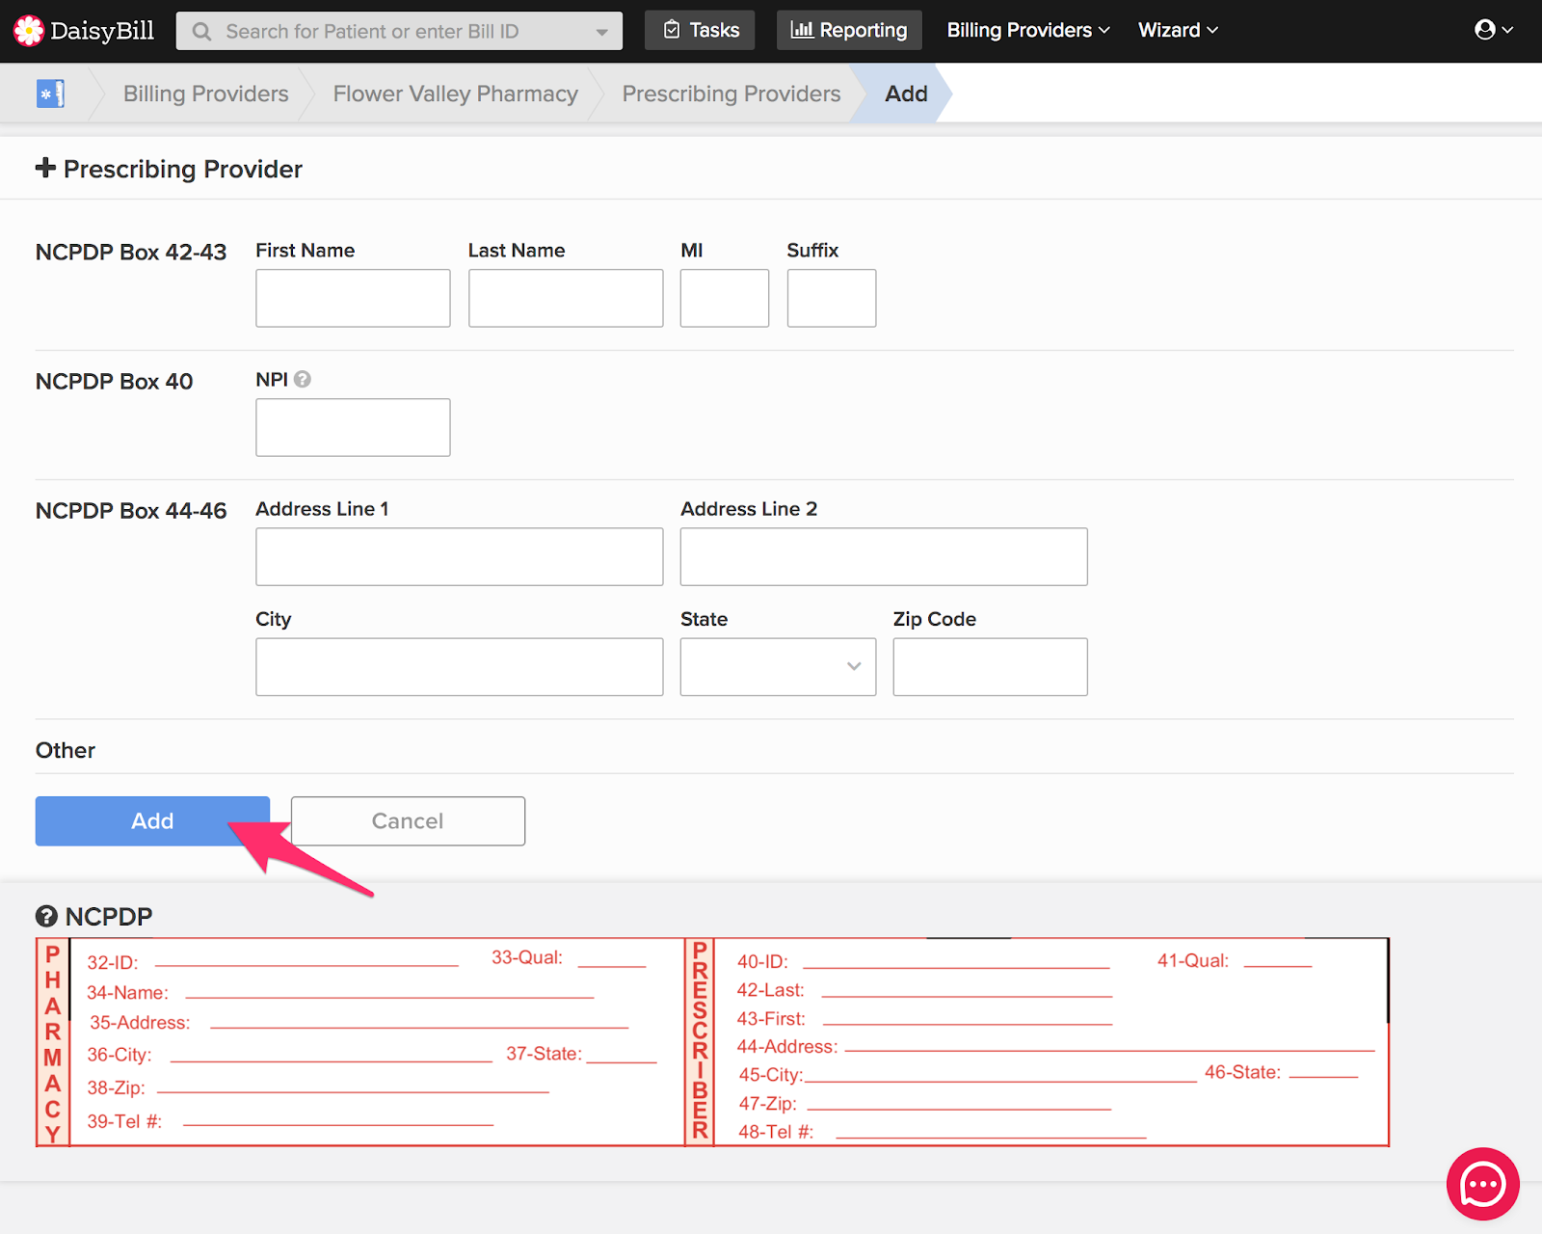Go to Billing Providers breadcrumb

(205, 94)
